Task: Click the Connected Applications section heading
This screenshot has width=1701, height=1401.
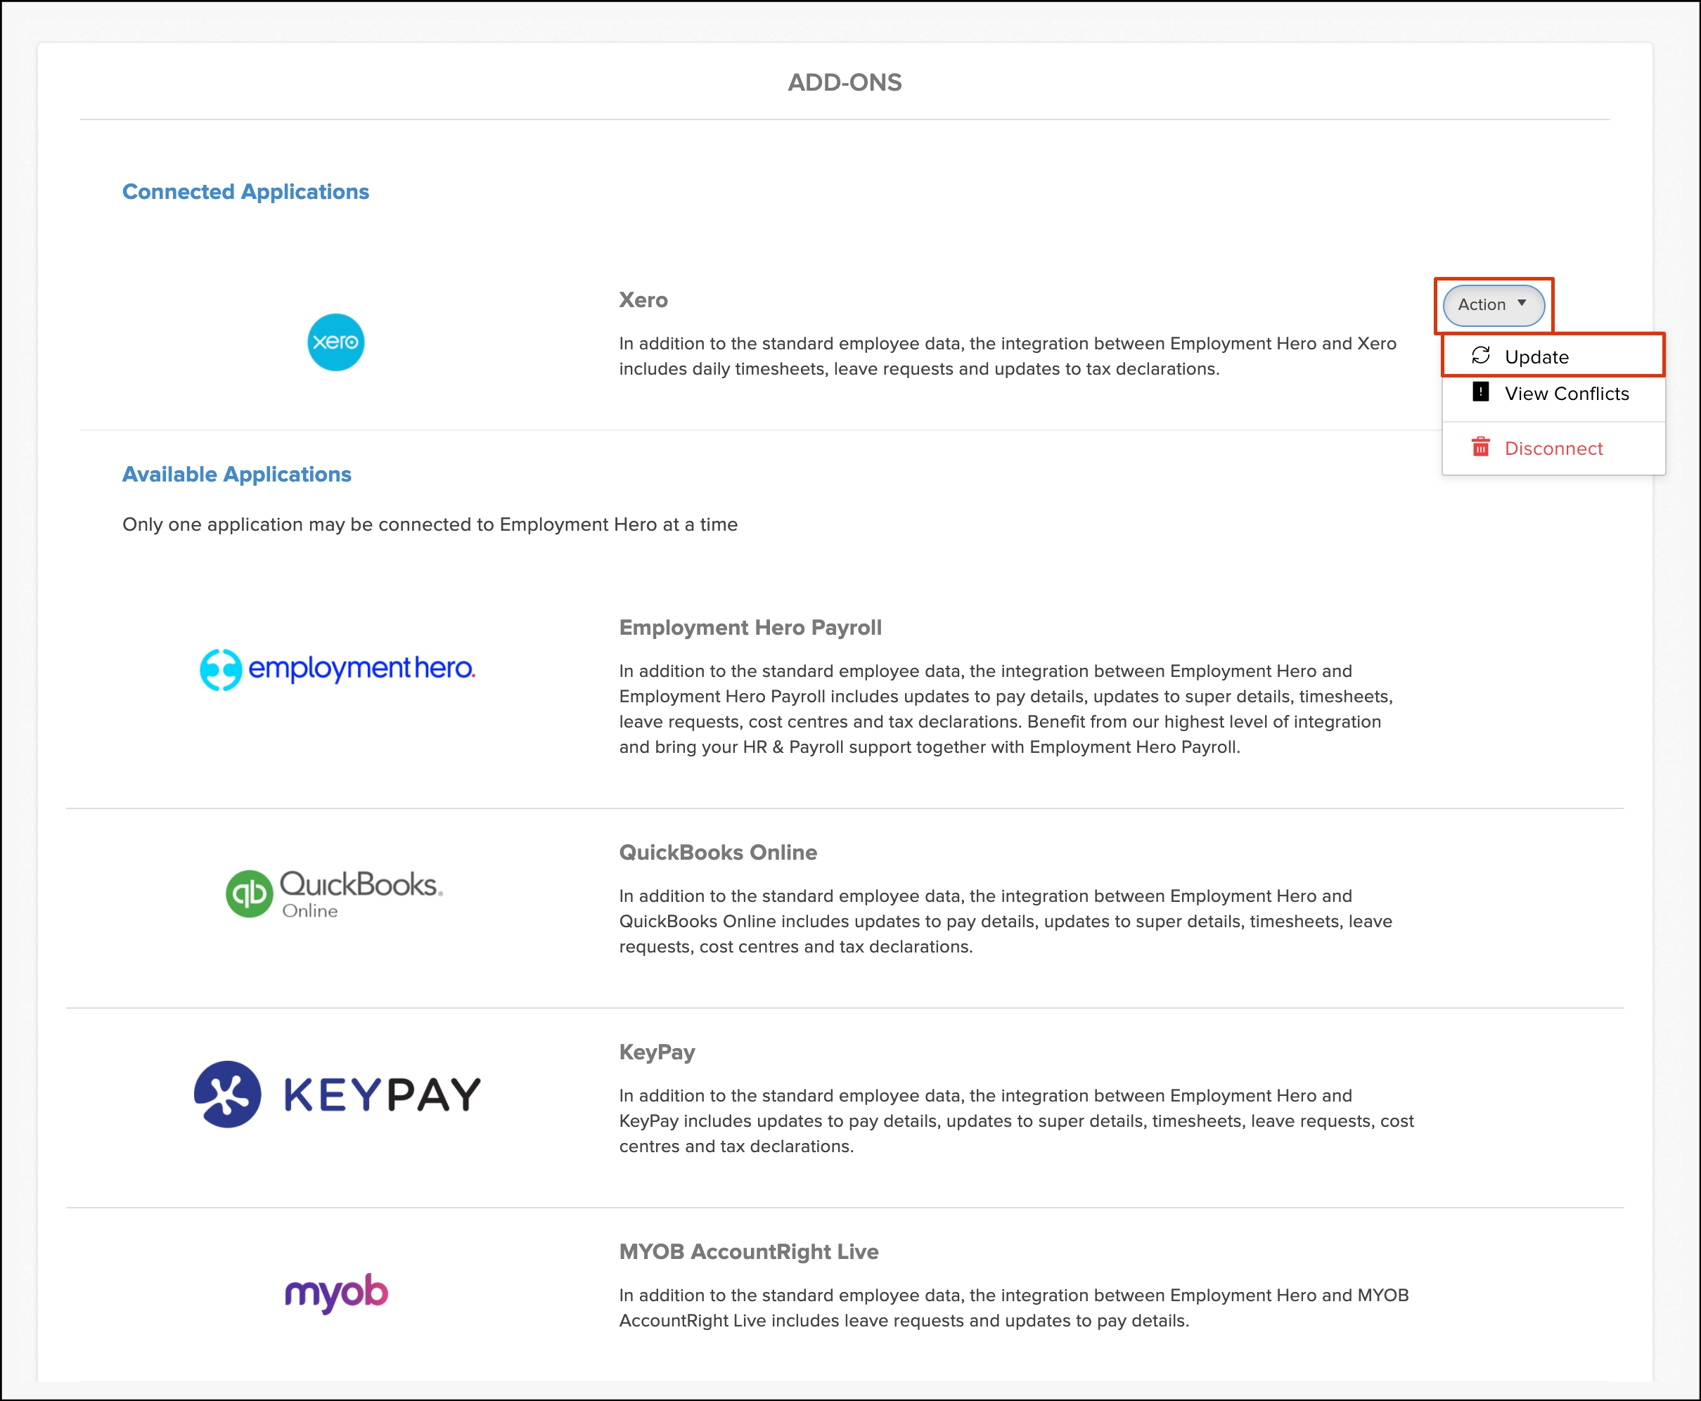Action: pyautogui.click(x=245, y=192)
